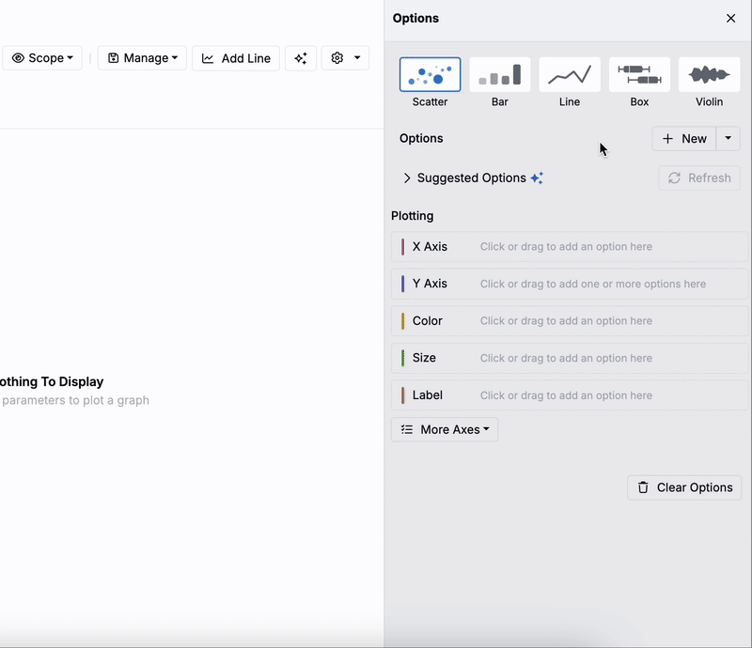This screenshot has height=648, width=752.
Task: Click the sparkle AI icon in toolbar
Action: point(301,58)
